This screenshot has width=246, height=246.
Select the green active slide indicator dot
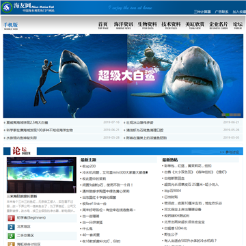coord(227,115)
